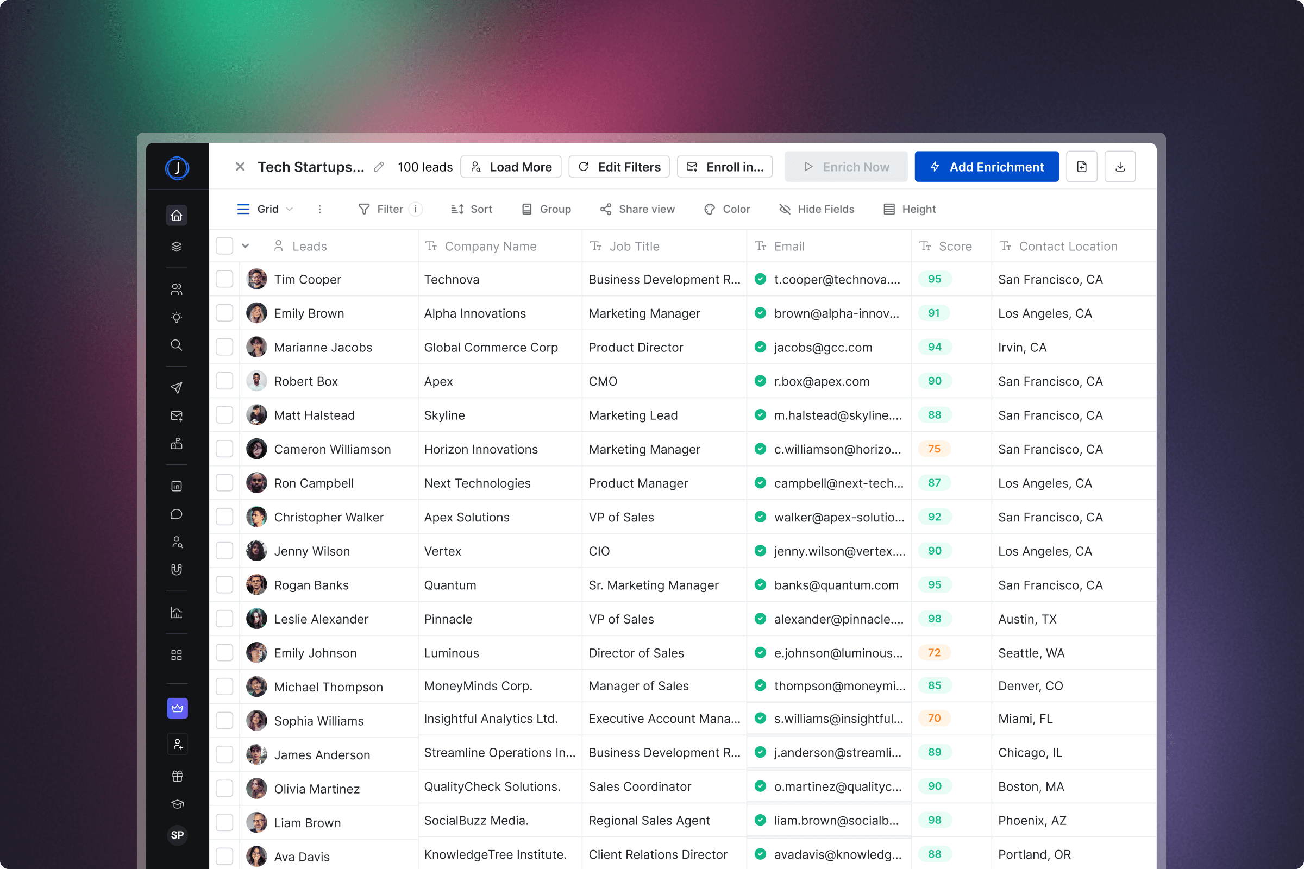Toggle the select-all header checkbox
This screenshot has width=1304, height=869.
coord(224,245)
